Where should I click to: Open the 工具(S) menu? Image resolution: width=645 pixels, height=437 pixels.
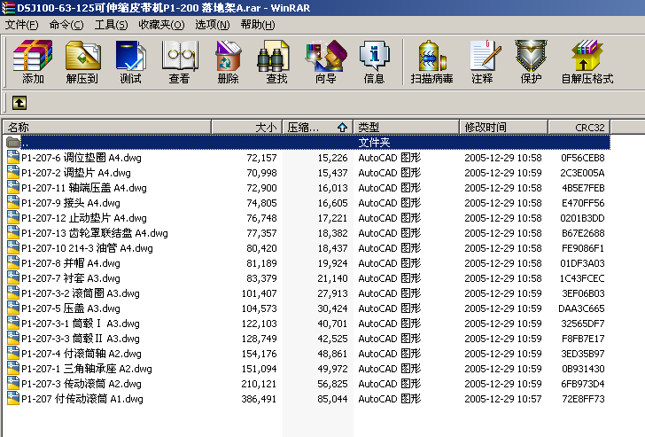(111, 25)
